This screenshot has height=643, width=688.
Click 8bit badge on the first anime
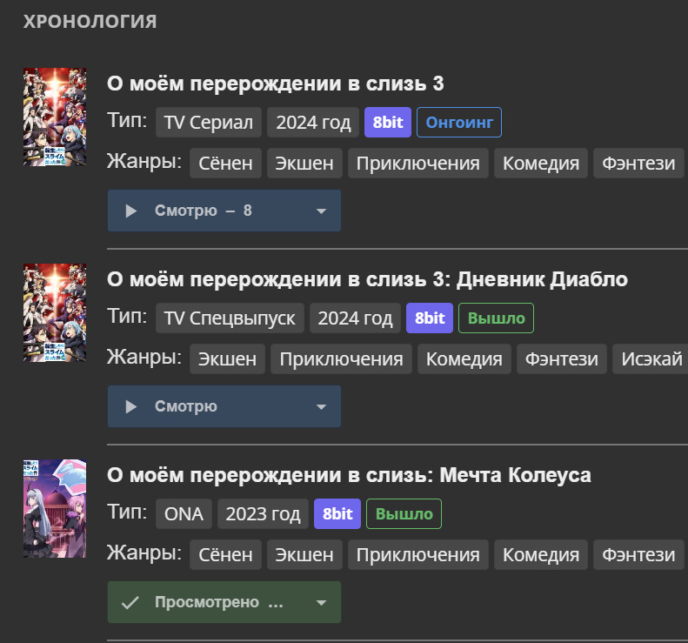[x=388, y=123]
